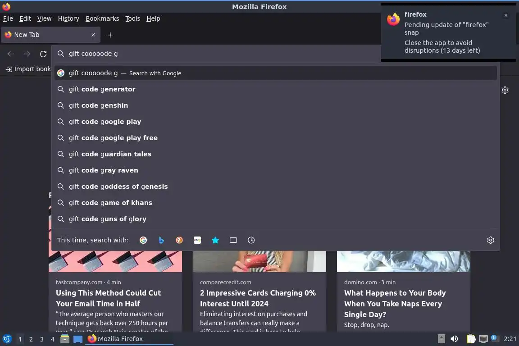Search open tabs using the tab icon
The height and width of the screenshot is (346, 519).
[x=233, y=240]
